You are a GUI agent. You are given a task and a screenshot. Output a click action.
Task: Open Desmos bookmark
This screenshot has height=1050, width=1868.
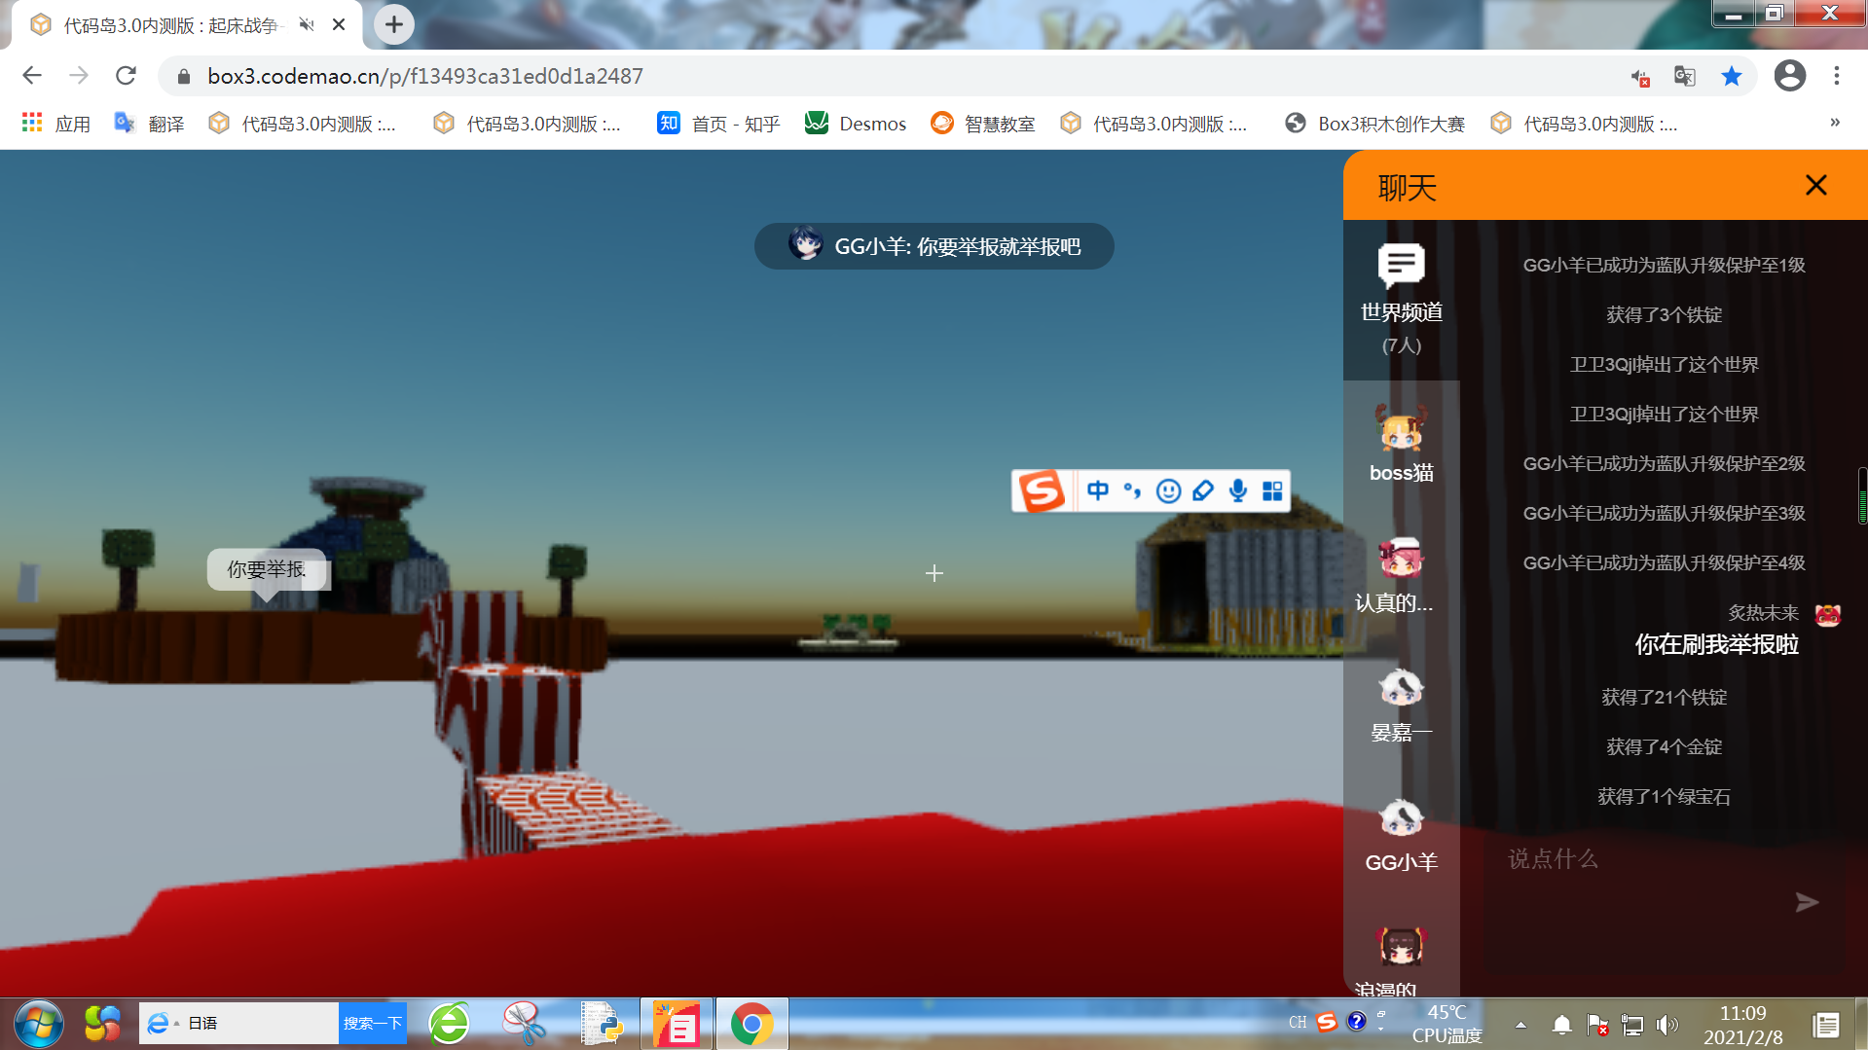pos(856,124)
